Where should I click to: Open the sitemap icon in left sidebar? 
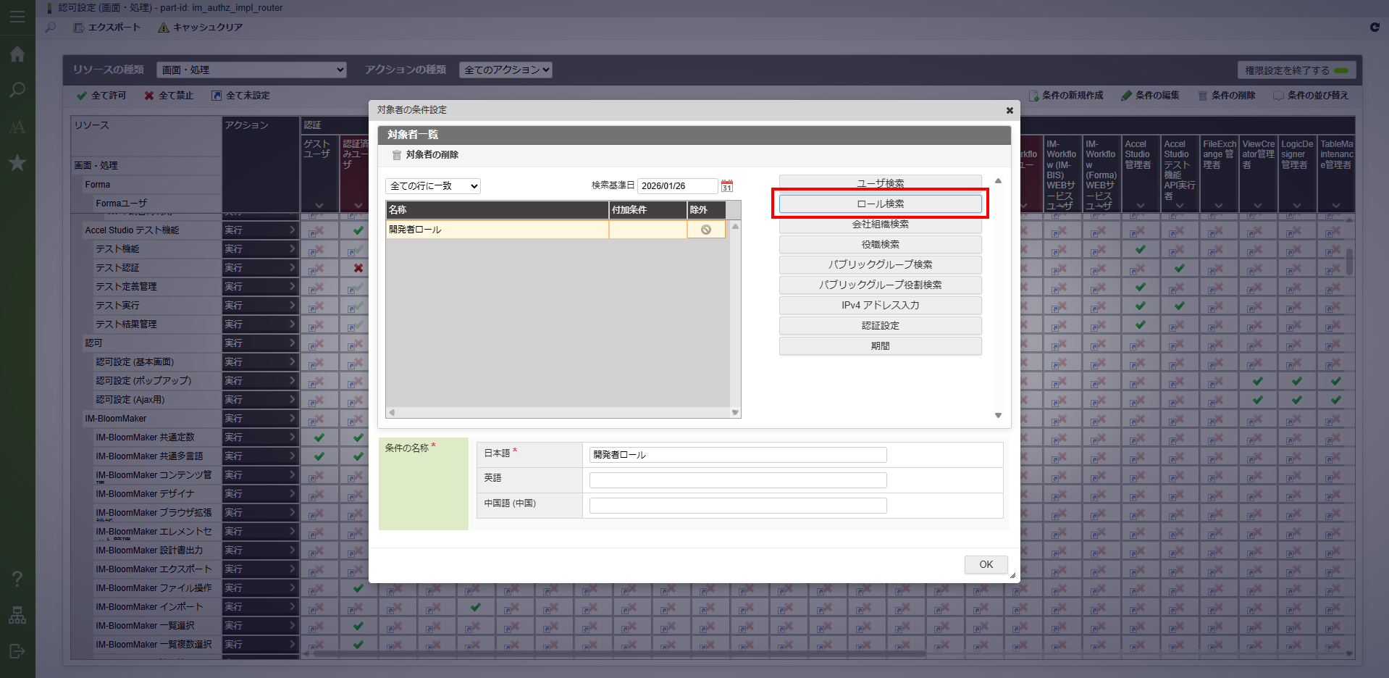(17, 615)
